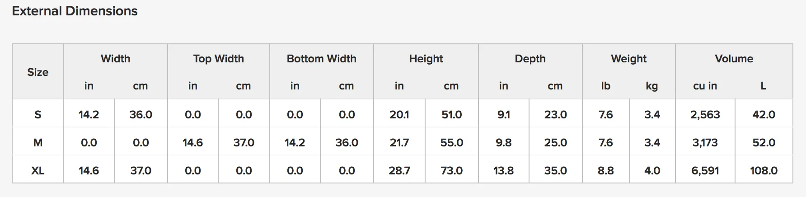This screenshot has width=806, height=197.
Task: Click the Volume column header
Action: pos(734,59)
